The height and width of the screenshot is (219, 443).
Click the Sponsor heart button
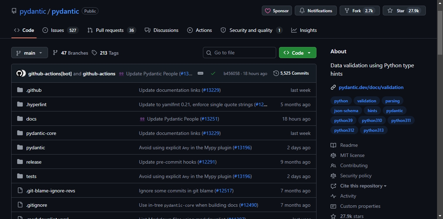[277, 11]
